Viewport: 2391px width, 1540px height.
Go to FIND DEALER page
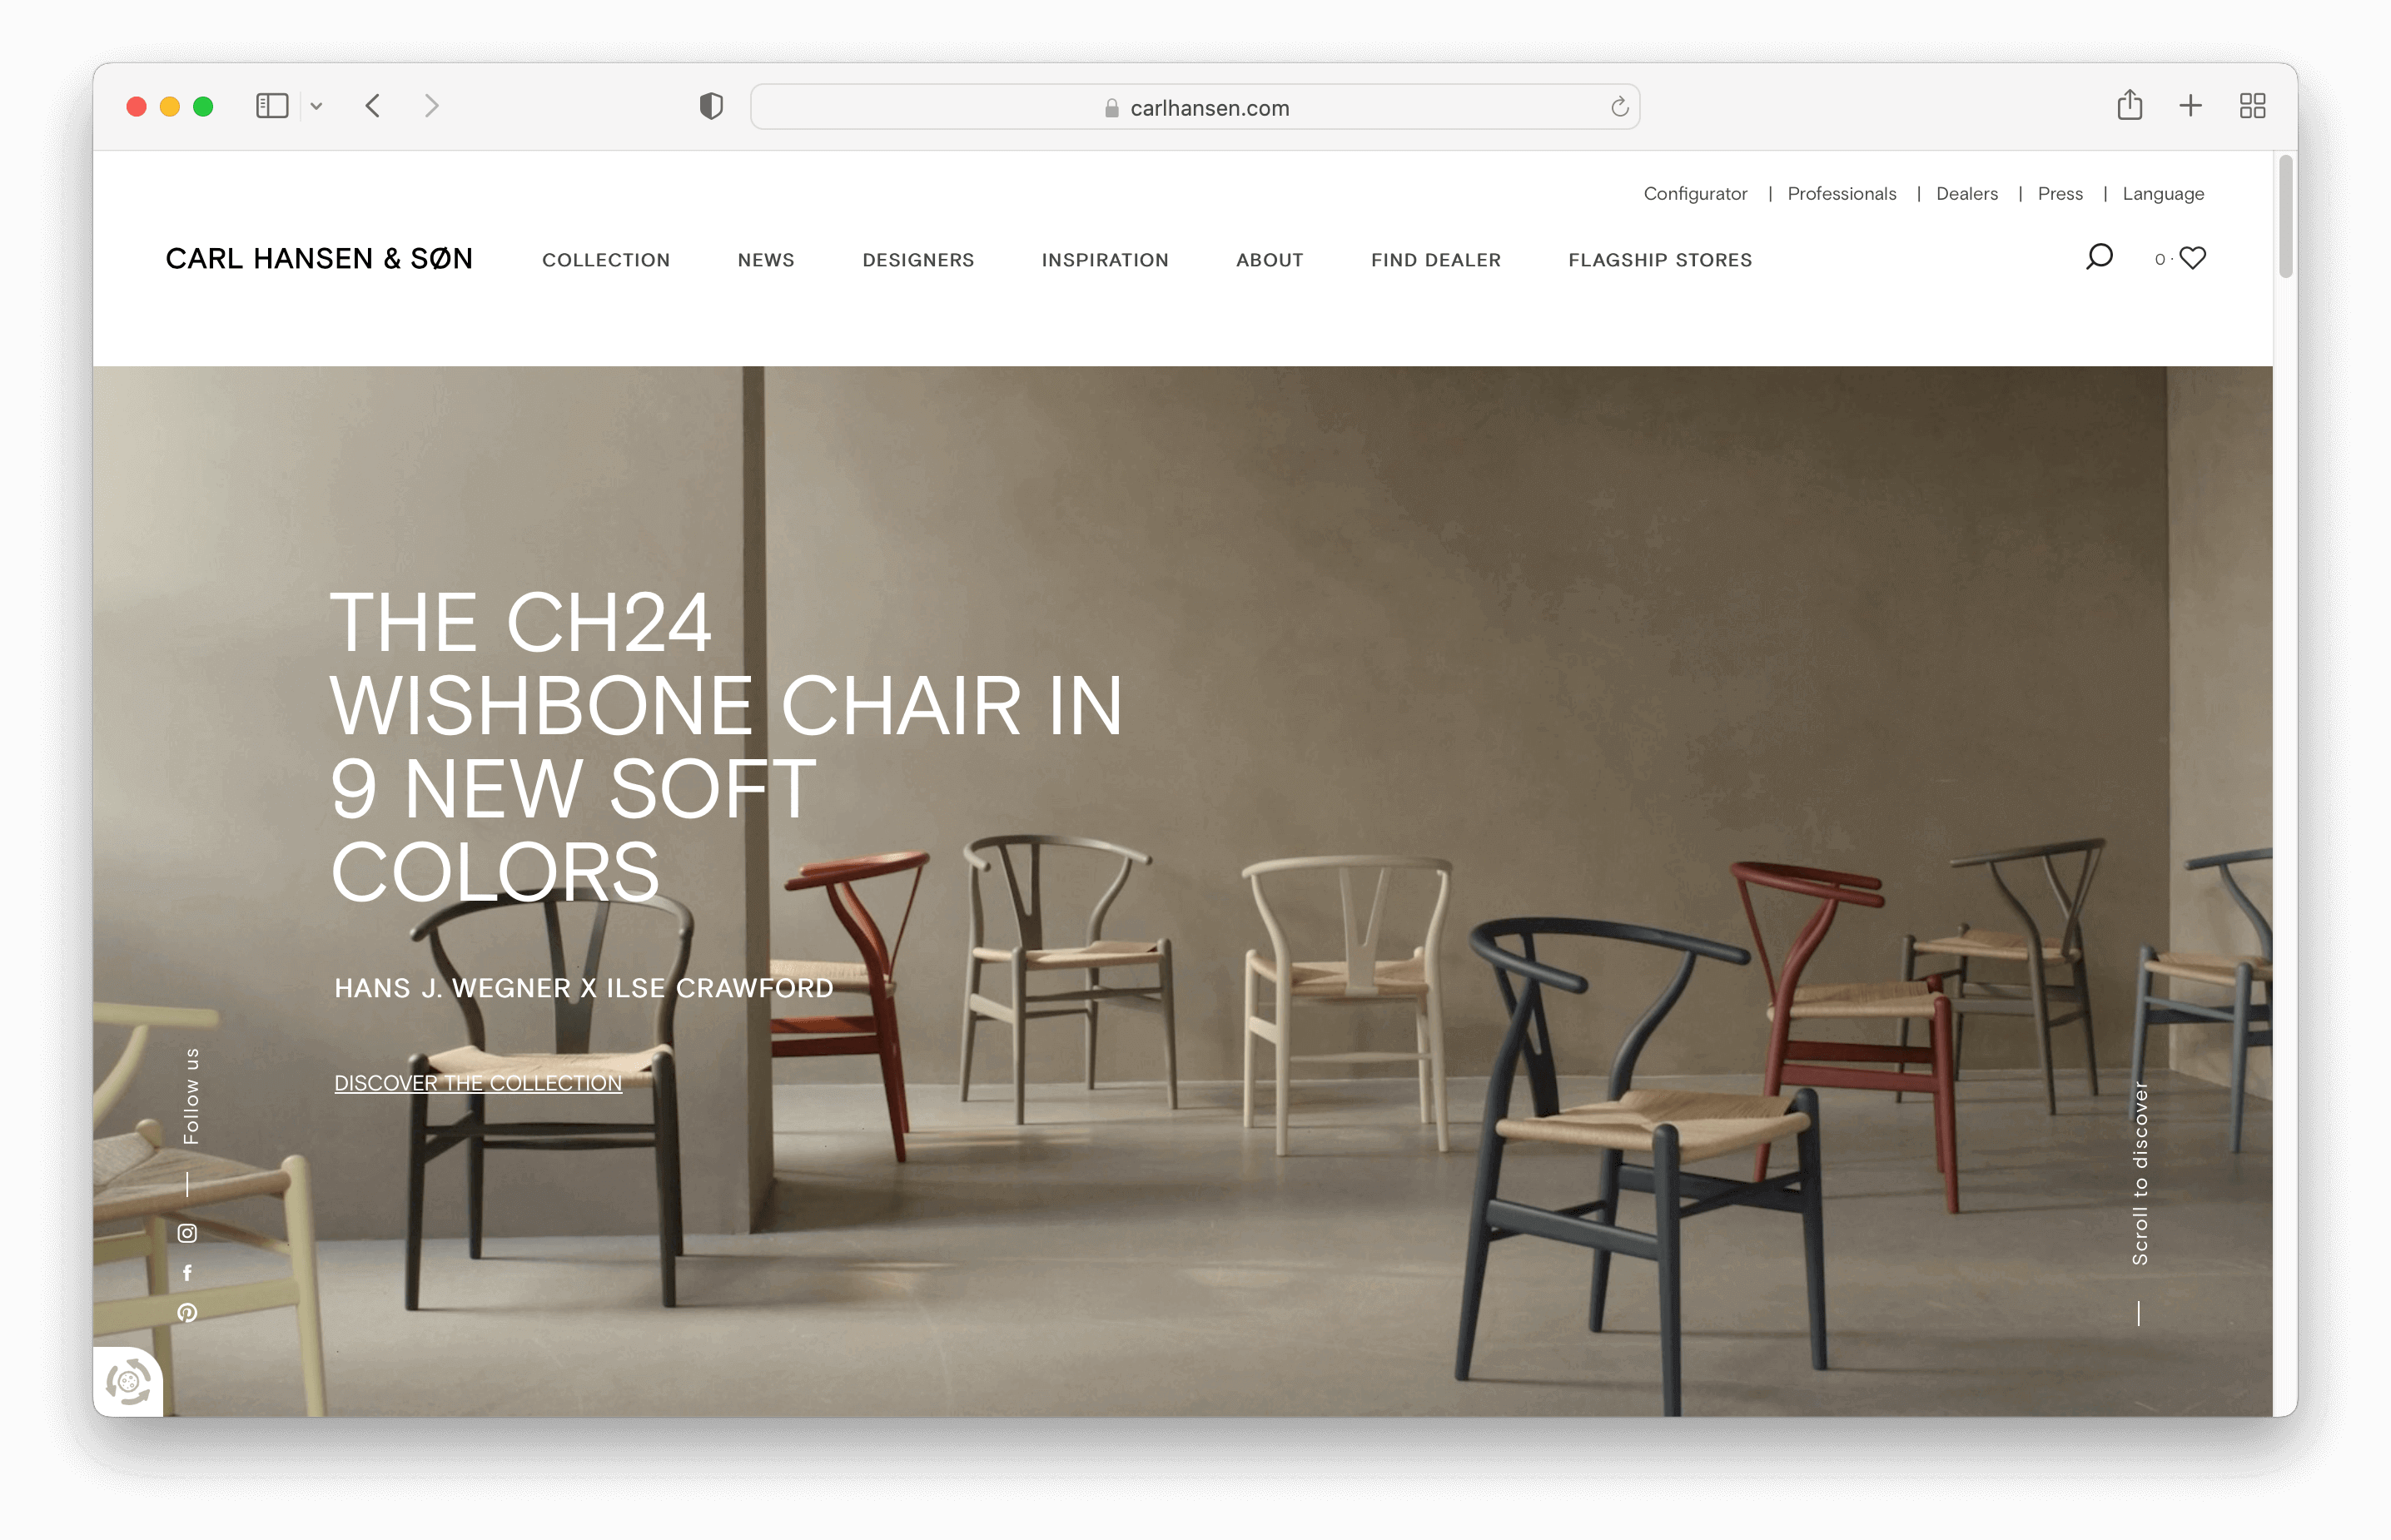(1436, 260)
